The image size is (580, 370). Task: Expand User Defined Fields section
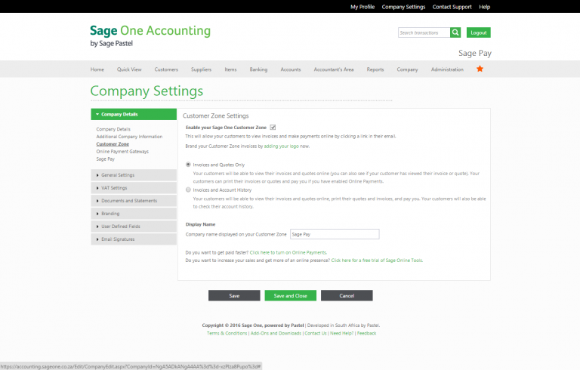coord(134,227)
